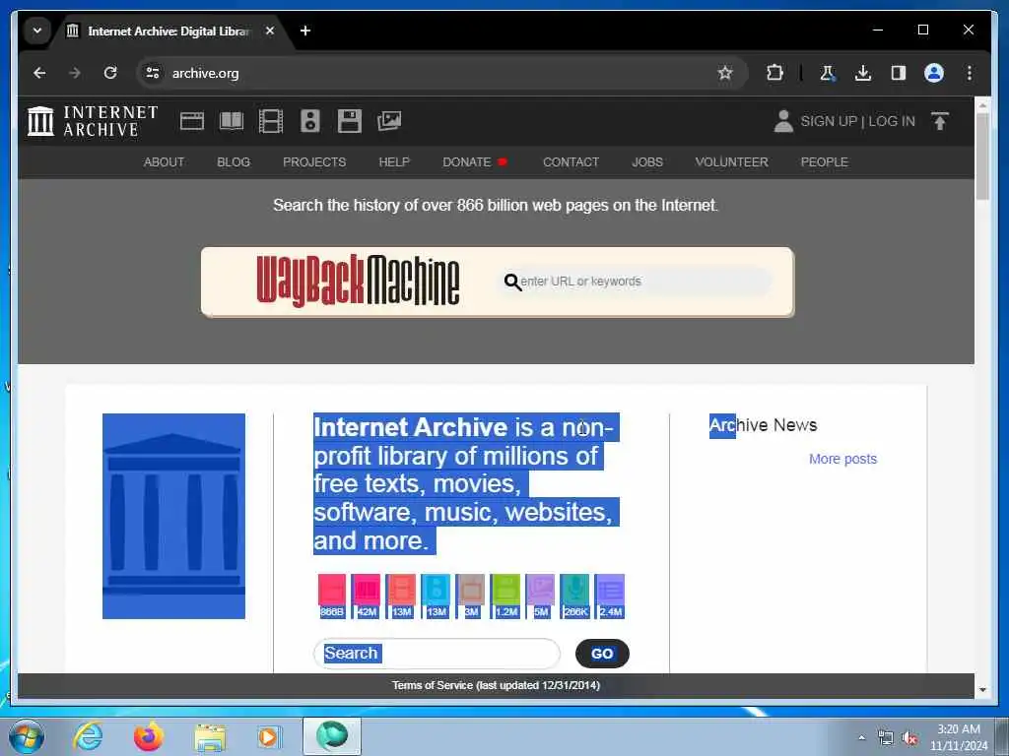Expand the tab search dropdown arrow
The image size is (1009, 756).
coord(37,31)
